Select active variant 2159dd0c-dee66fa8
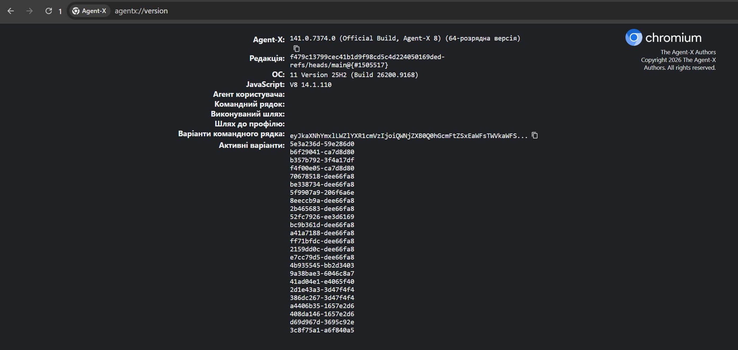This screenshot has width=738, height=350. [x=322, y=249]
